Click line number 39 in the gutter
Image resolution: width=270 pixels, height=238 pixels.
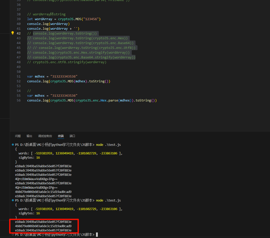click(x=19, y=19)
